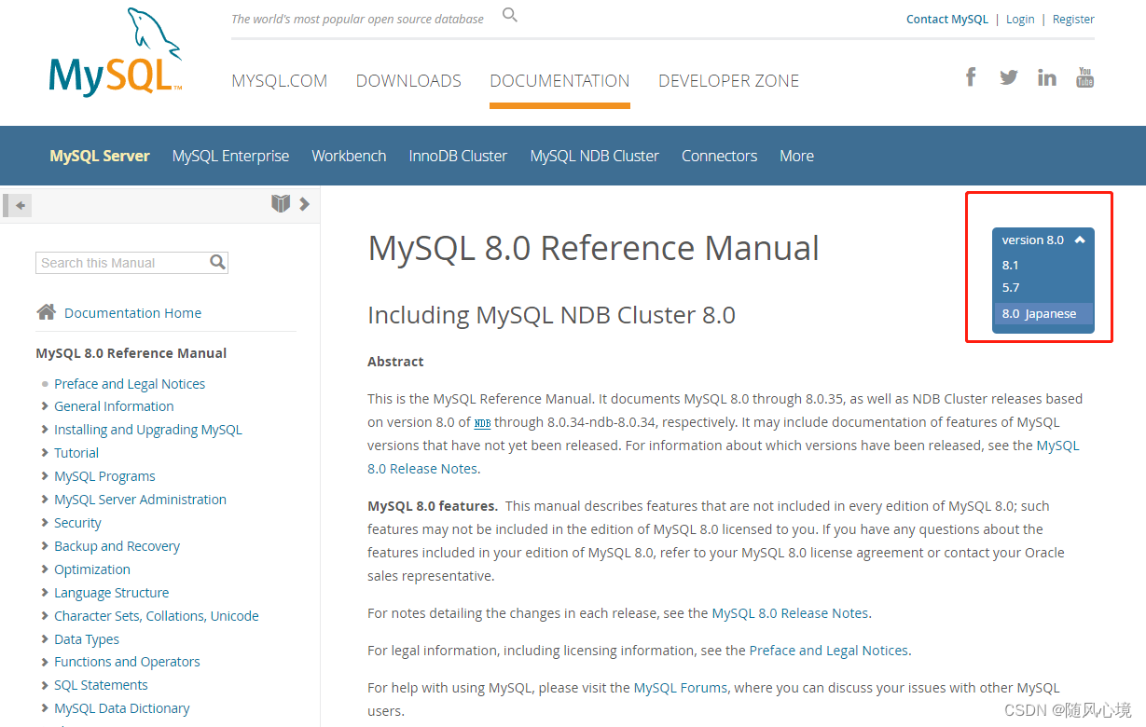The height and width of the screenshot is (727, 1146).
Task: Expand Backup and Recovery arrow
Action: point(45,545)
